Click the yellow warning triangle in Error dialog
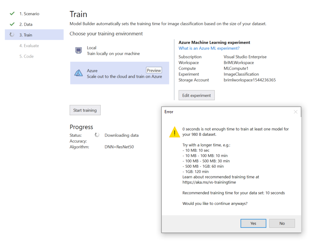This screenshot has width=313, height=242. click(x=175, y=132)
